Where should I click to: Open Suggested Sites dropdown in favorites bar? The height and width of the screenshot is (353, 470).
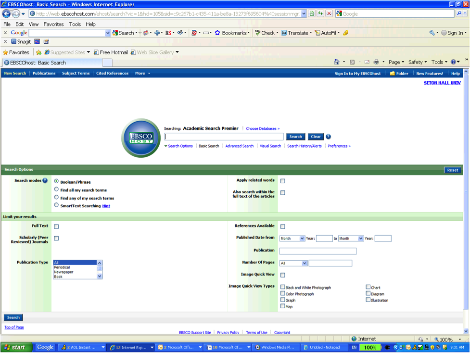89,52
